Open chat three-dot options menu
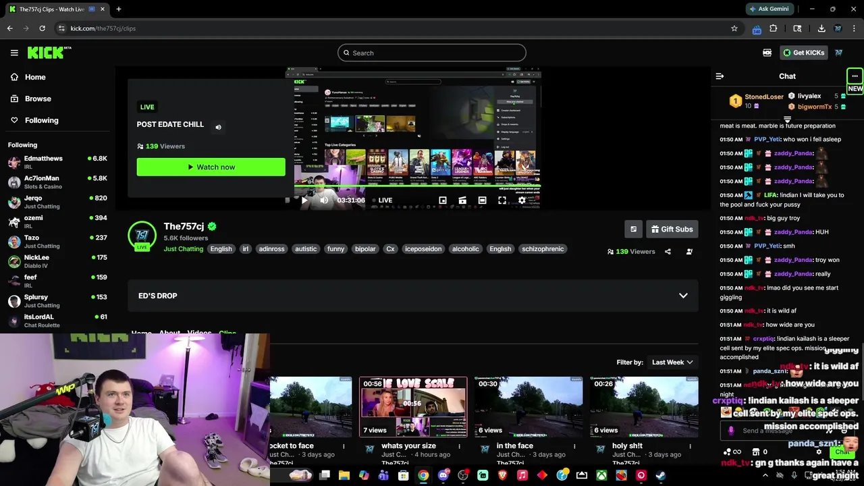Screen dimensions: 864x486 coord(855,76)
